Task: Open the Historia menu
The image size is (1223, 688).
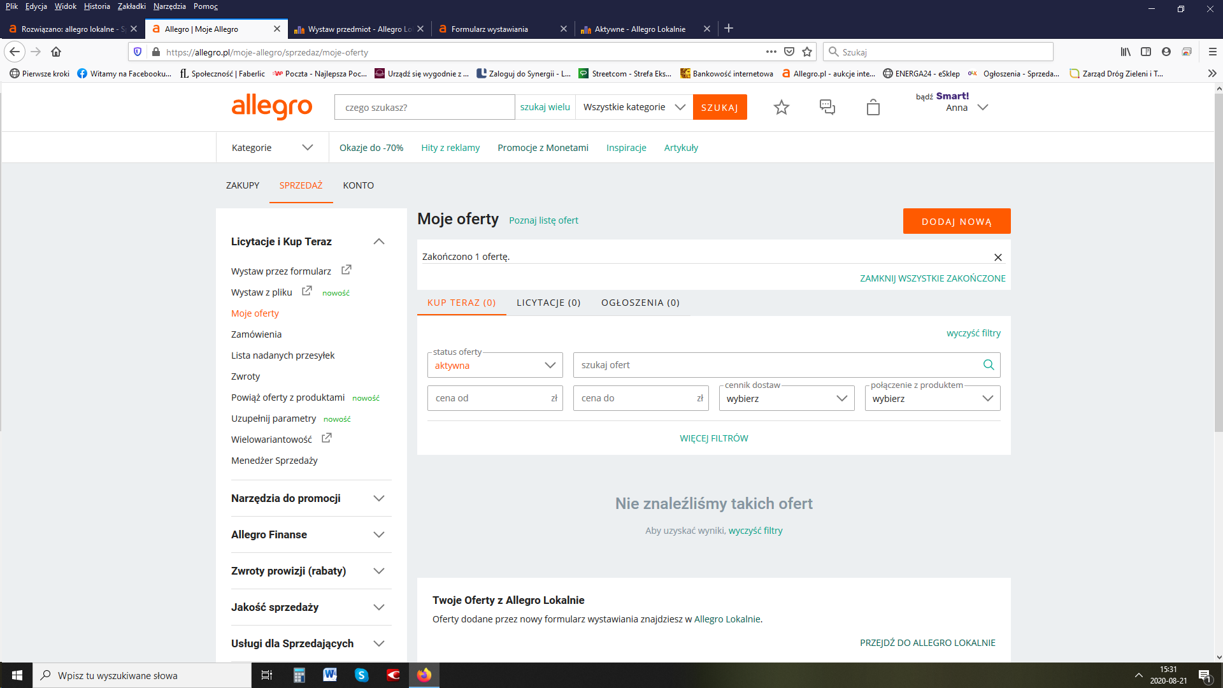Action: pos(97,6)
